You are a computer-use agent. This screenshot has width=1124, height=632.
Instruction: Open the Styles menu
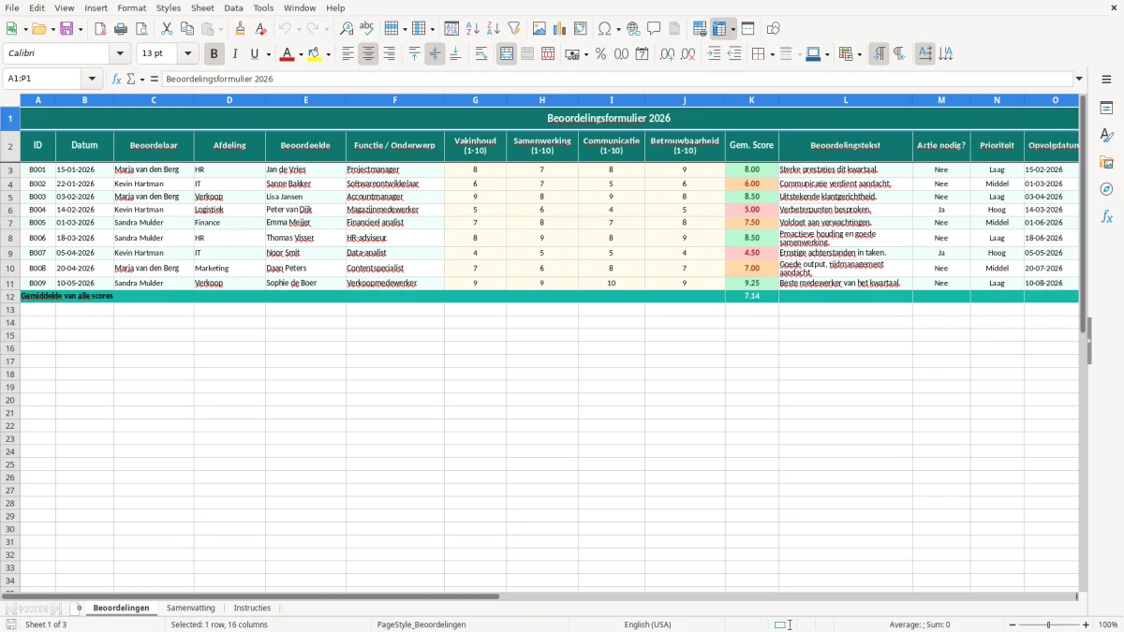click(169, 7)
